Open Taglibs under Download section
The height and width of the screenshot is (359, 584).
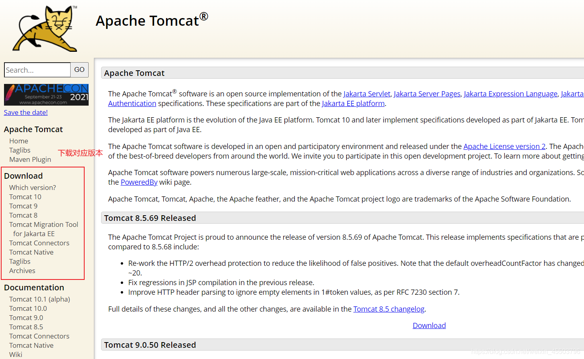(x=20, y=261)
